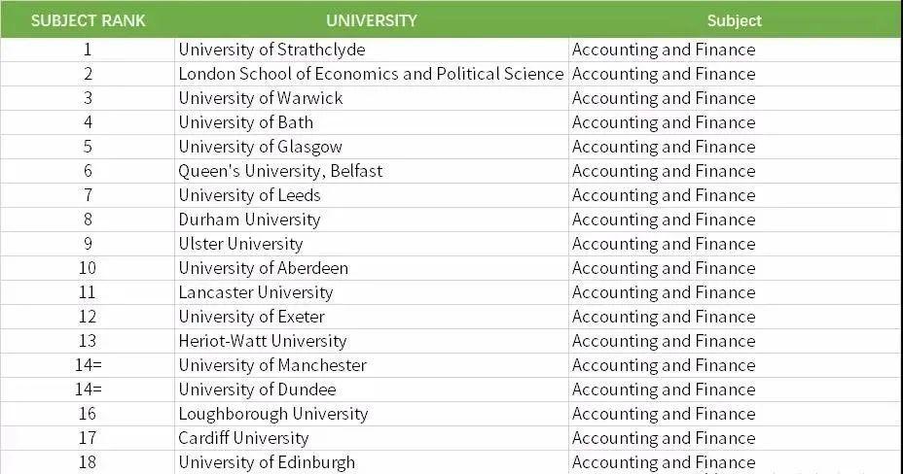
Task: Click the Cardiff University cell
Action: point(243,438)
